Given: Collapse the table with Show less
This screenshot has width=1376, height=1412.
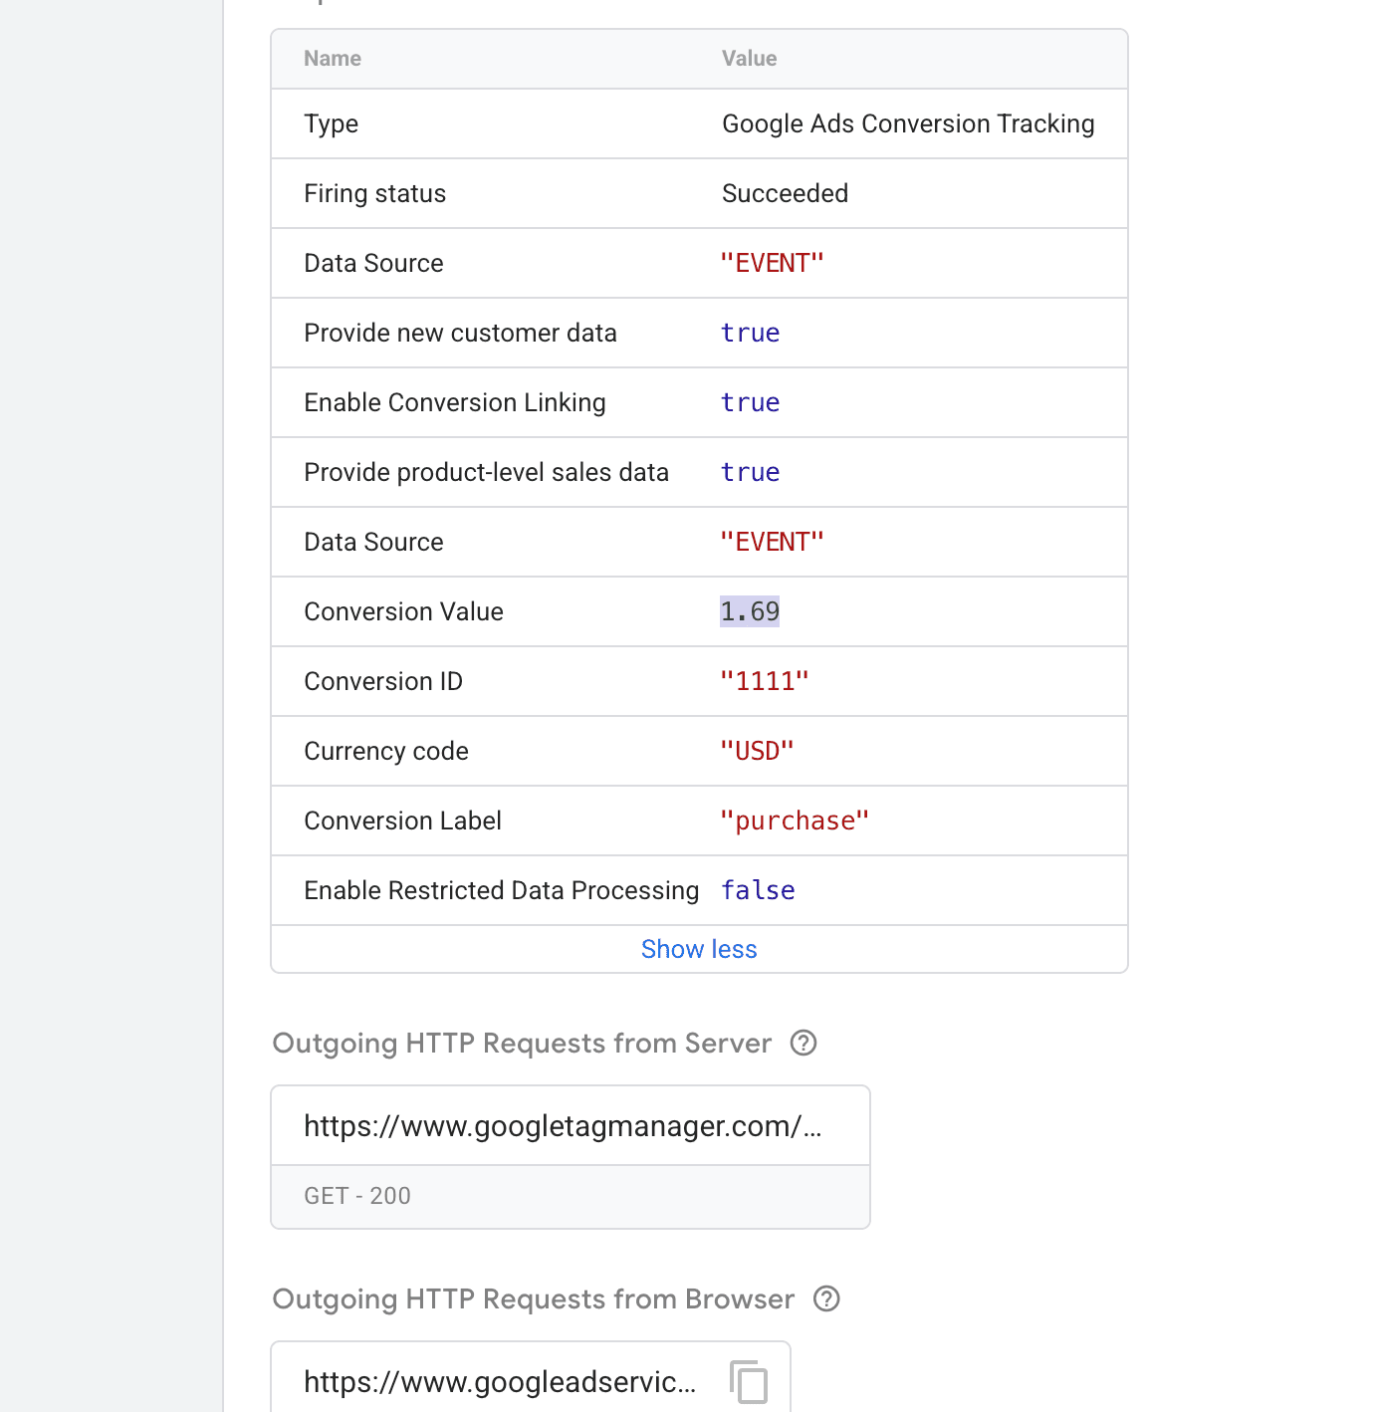Looking at the screenshot, I should pos(699,949).
